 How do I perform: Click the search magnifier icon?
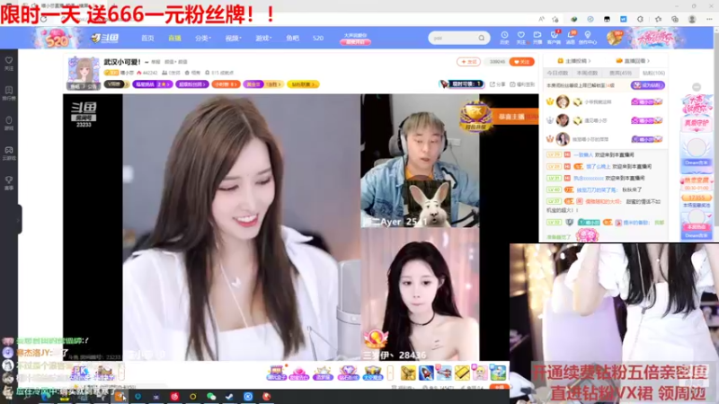point(482,38)
